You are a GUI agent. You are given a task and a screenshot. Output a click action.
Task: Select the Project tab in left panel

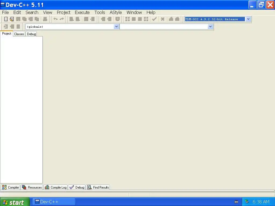[6, 34]
